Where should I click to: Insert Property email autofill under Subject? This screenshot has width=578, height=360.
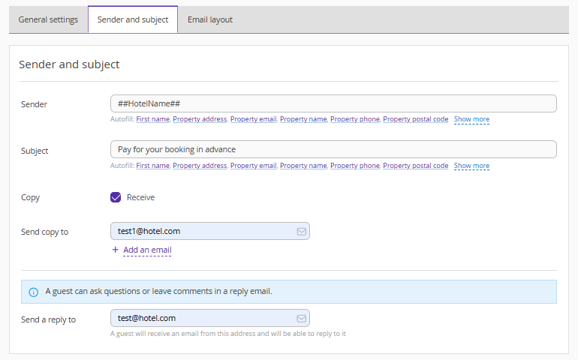pos(253,166)
